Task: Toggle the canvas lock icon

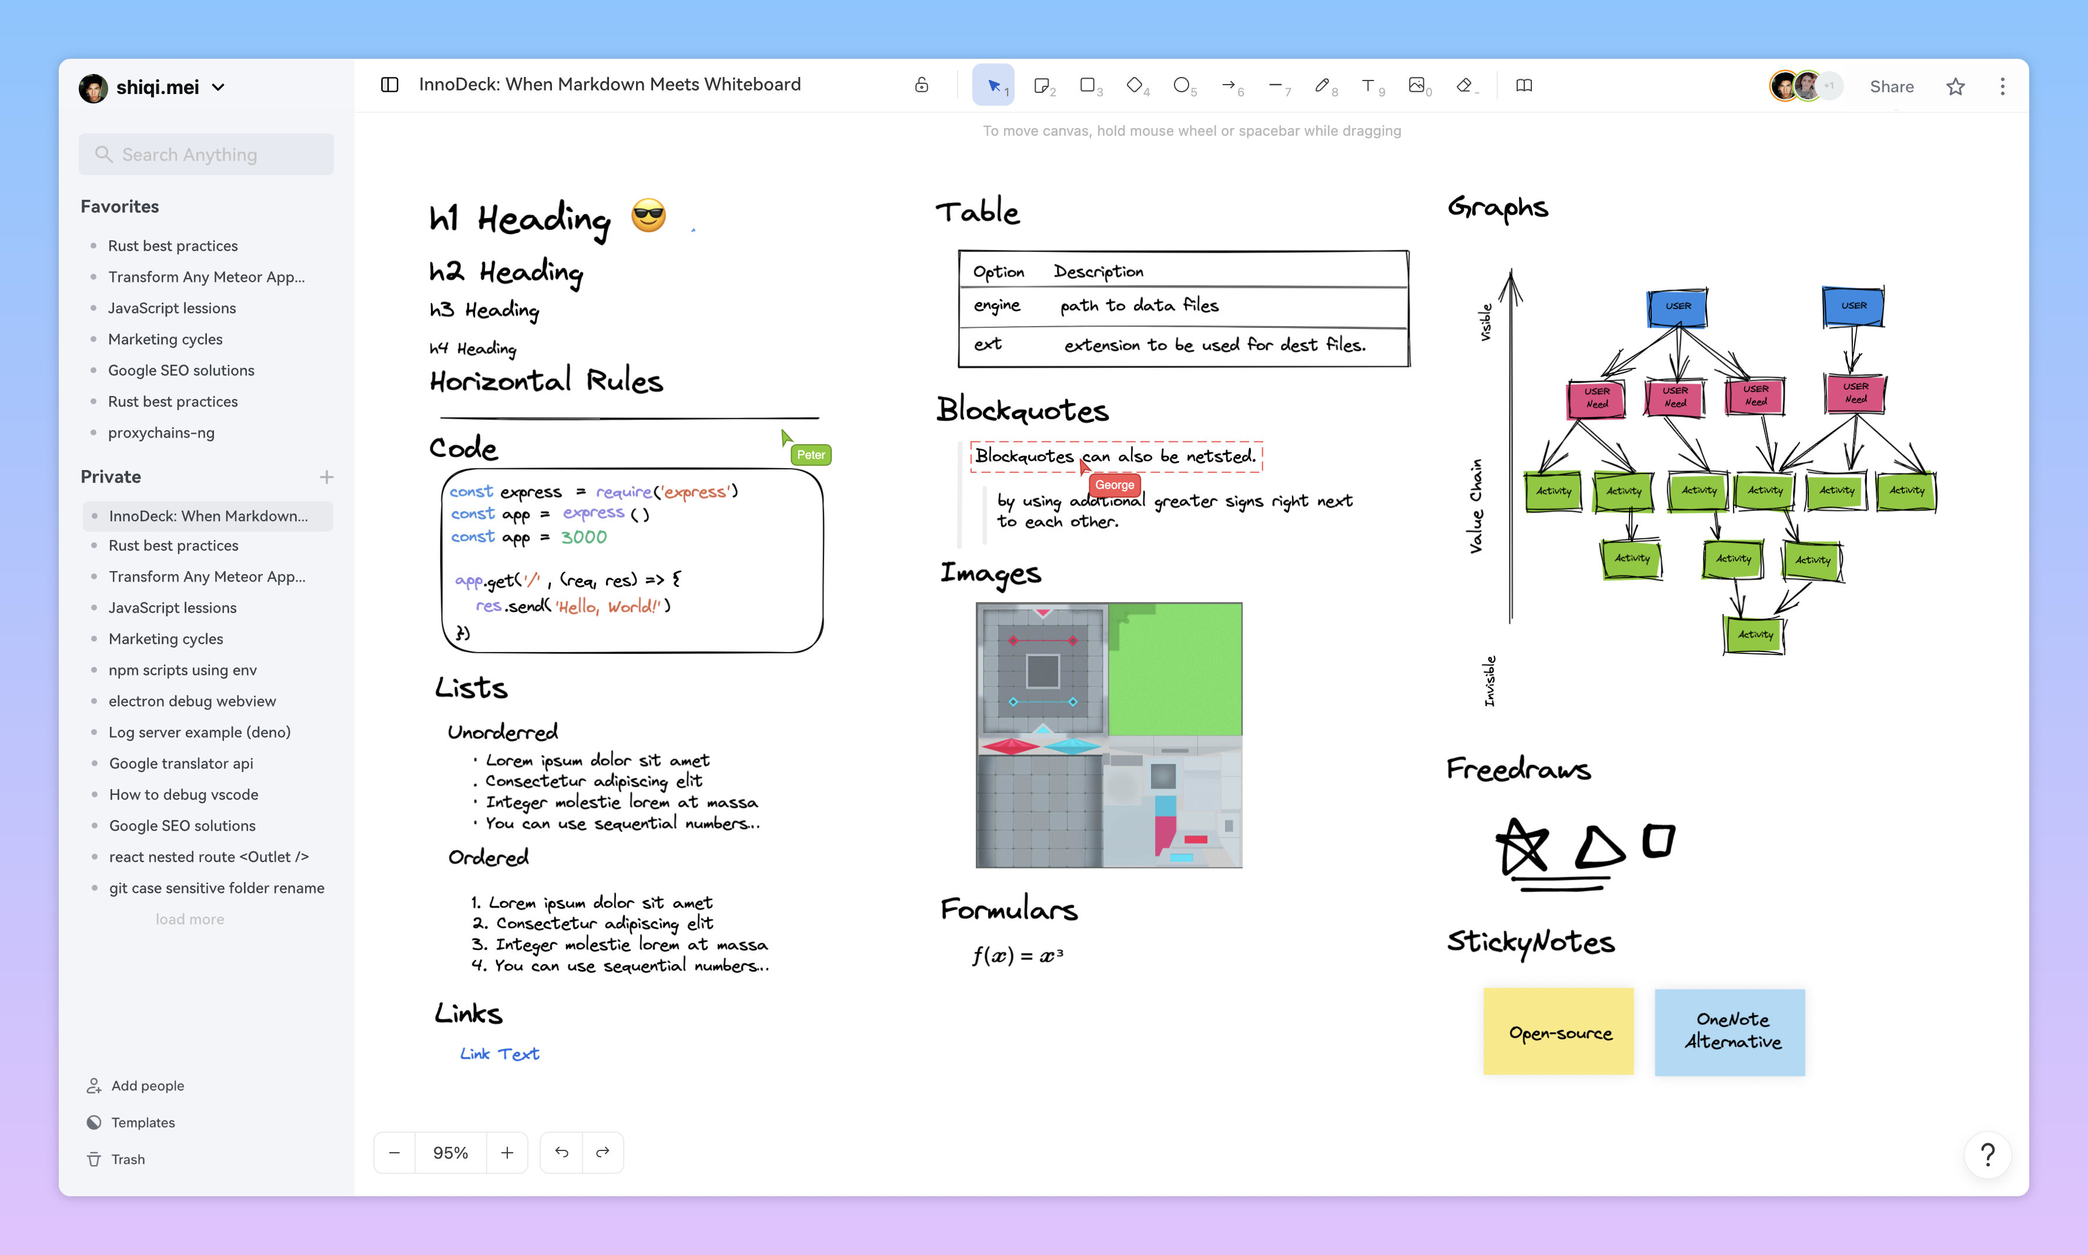Action: pyautogui.click(x=921, y=85)
